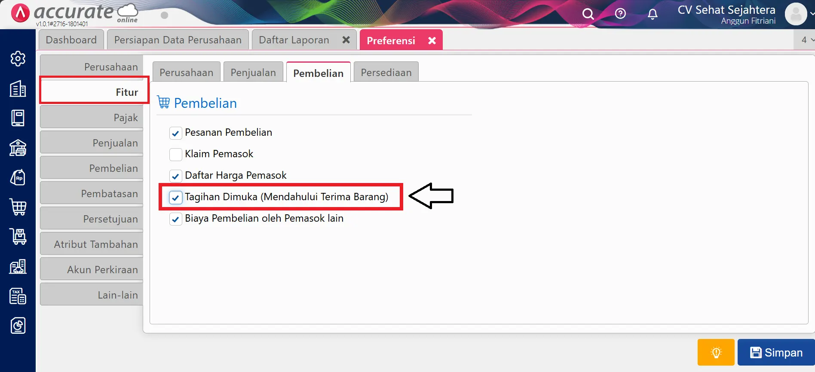Viewport: 815px width, 372px height.
Task: Open the settings gear in sidebar
Action: coord(18,59)
